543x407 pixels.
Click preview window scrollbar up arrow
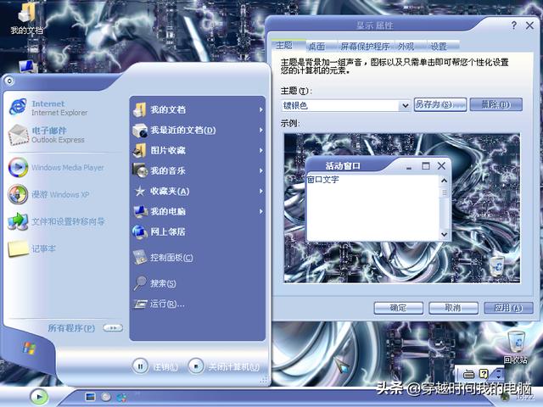tap(445, 181)
